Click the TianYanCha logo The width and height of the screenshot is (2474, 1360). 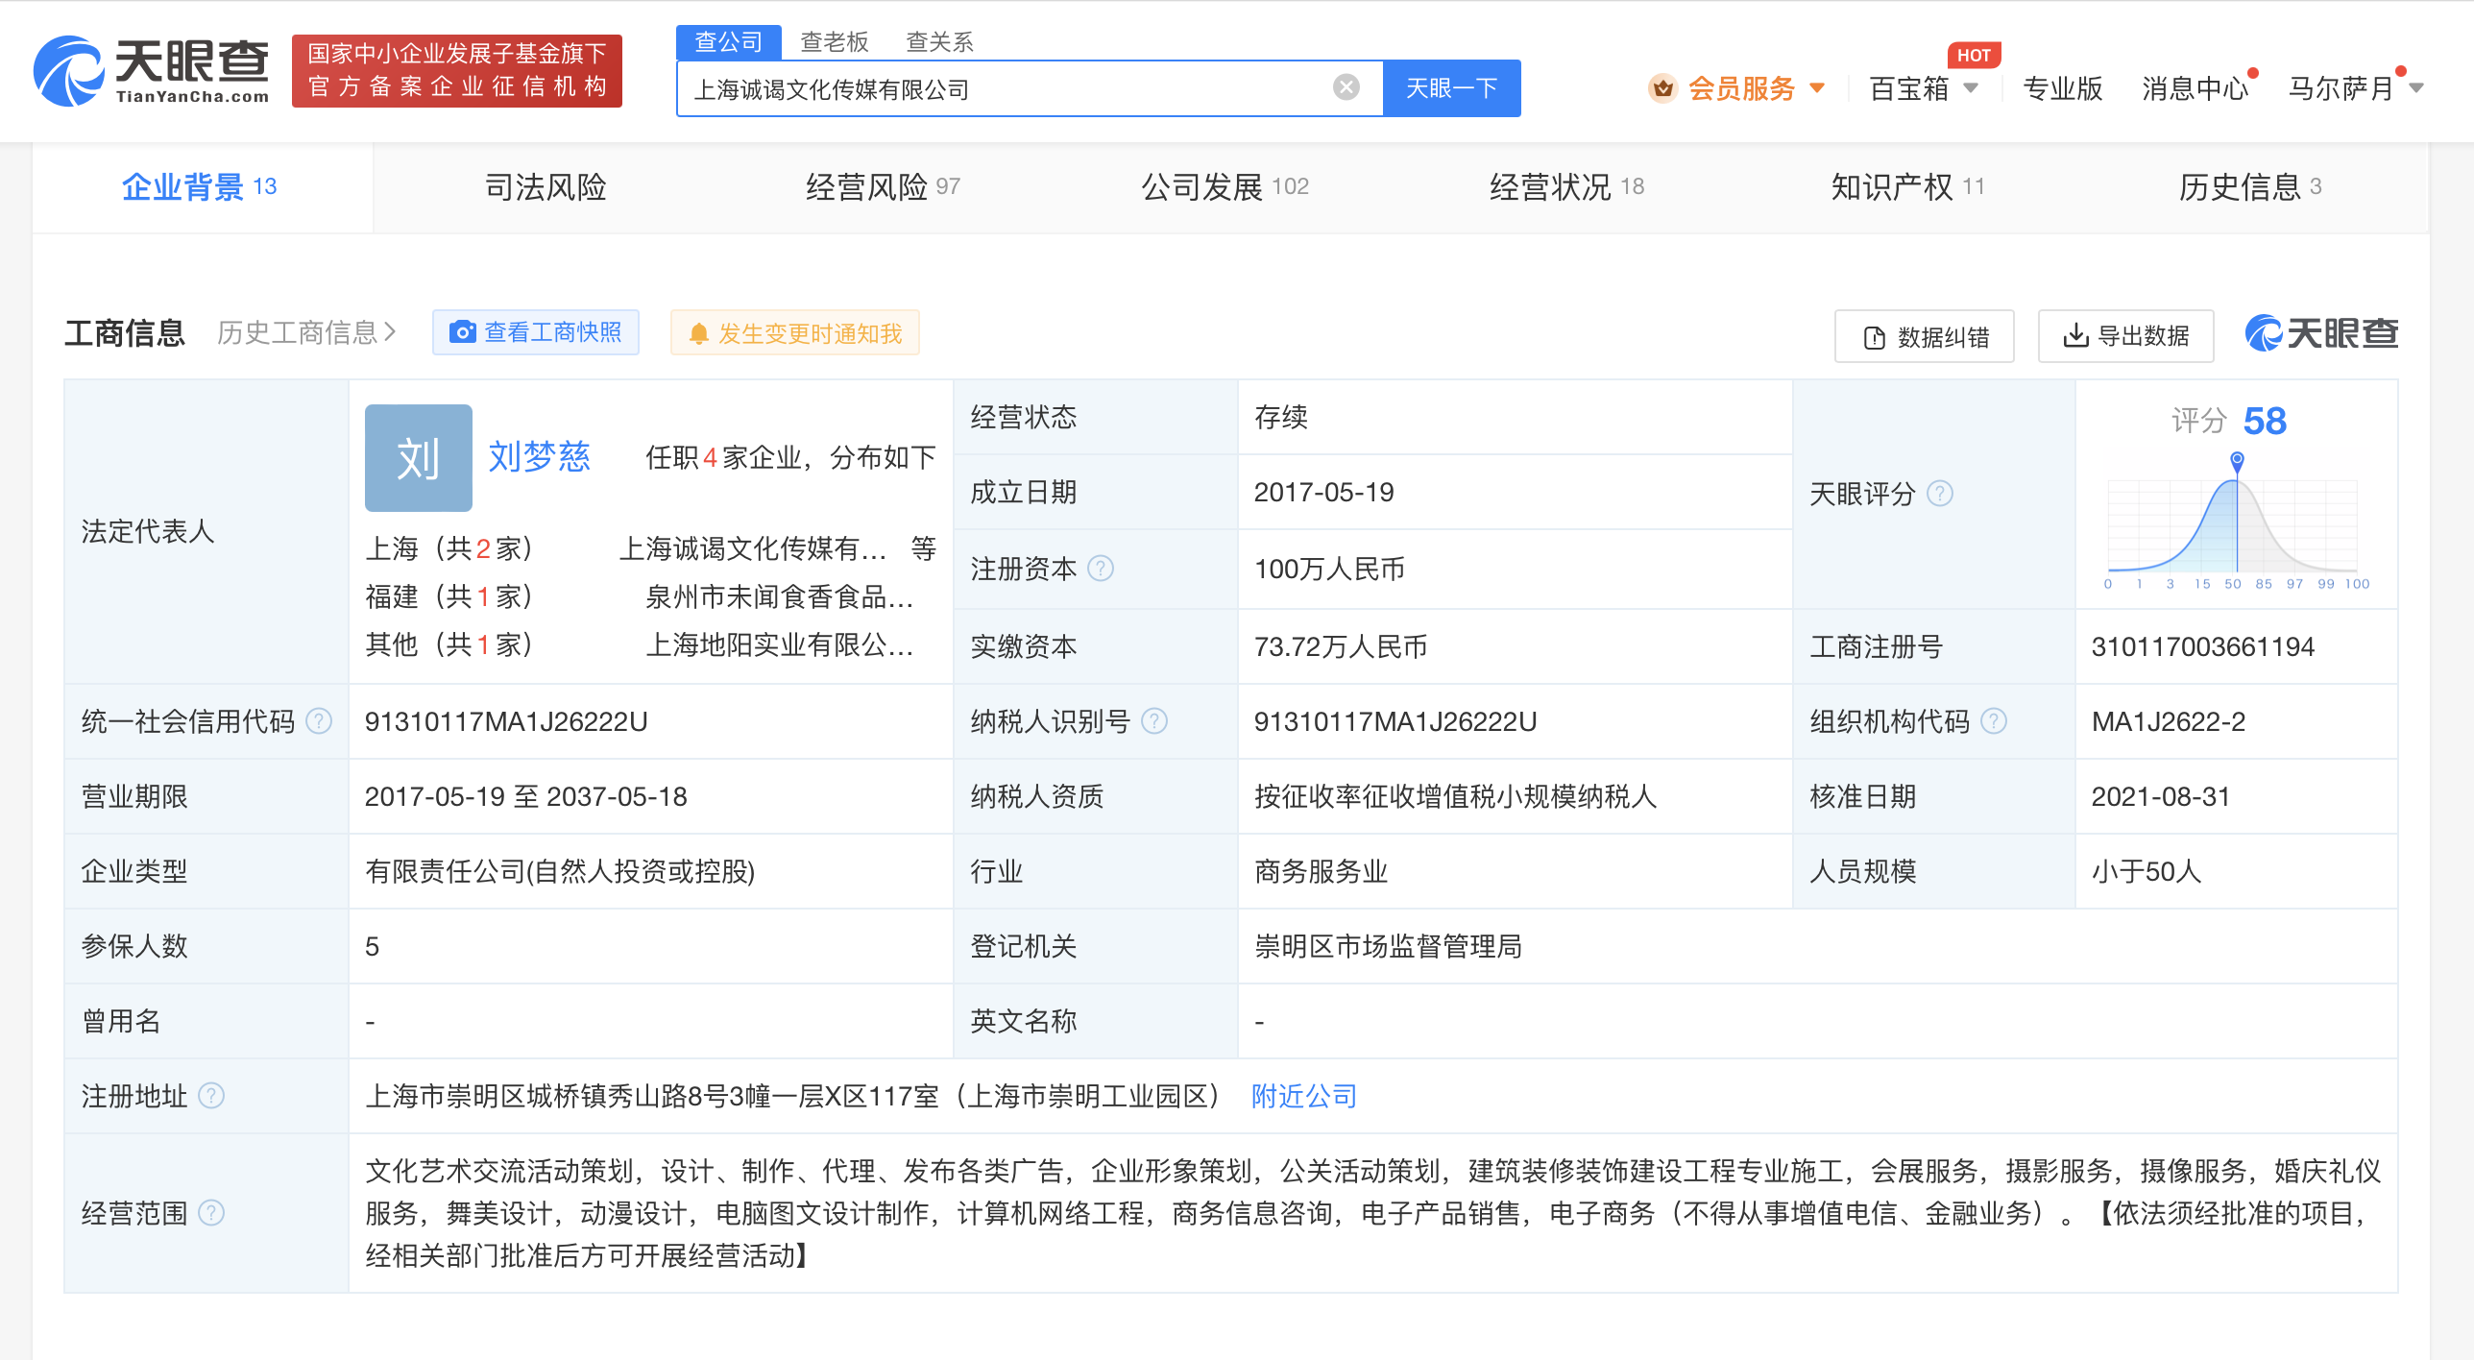[x=151, y=71]
